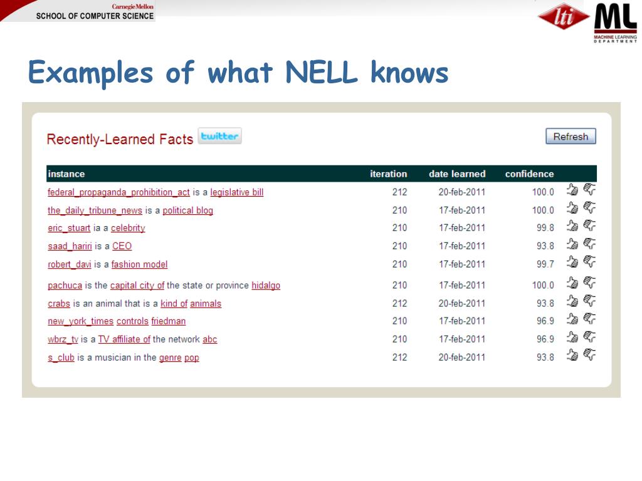Click the Twitter badge button

tap(220, 136)
